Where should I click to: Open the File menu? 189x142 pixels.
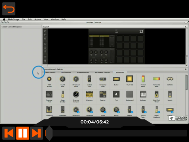click(24, 19)
